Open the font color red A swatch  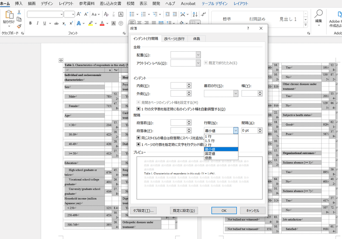coord(102,24)
